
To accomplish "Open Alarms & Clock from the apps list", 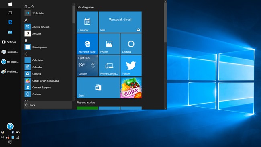I will pos(48,27).
